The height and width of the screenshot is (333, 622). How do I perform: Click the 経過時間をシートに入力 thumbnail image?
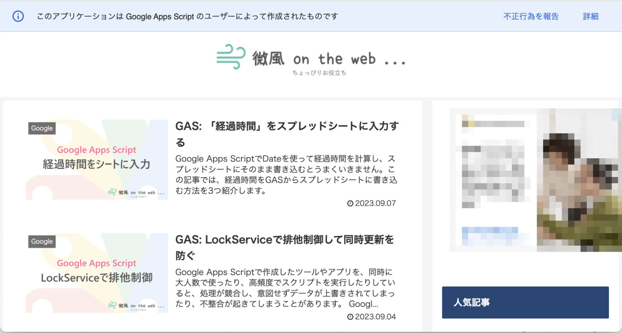(x=96, y=159)
